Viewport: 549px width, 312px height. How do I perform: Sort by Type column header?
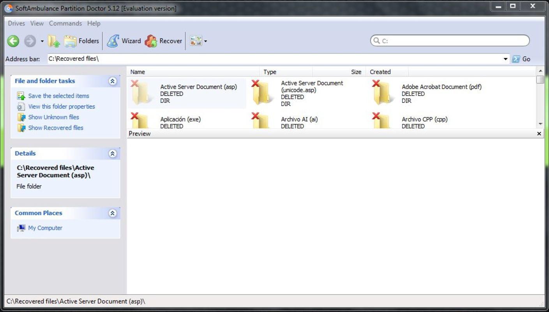point(286,72)
